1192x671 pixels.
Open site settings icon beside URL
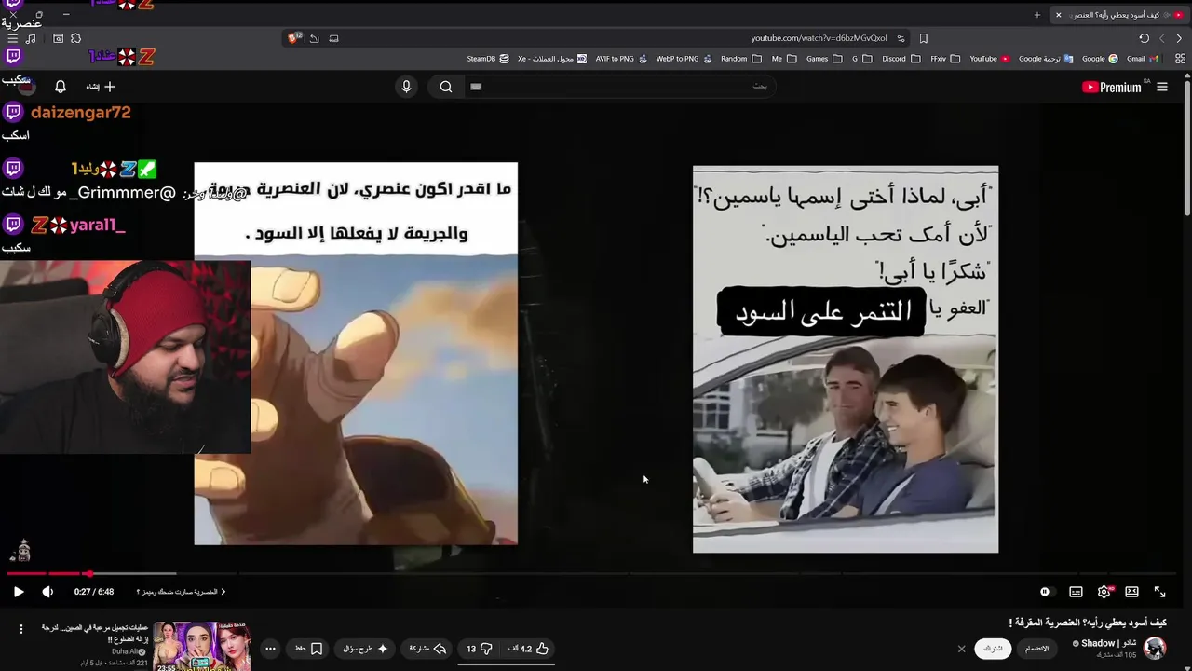901,38
